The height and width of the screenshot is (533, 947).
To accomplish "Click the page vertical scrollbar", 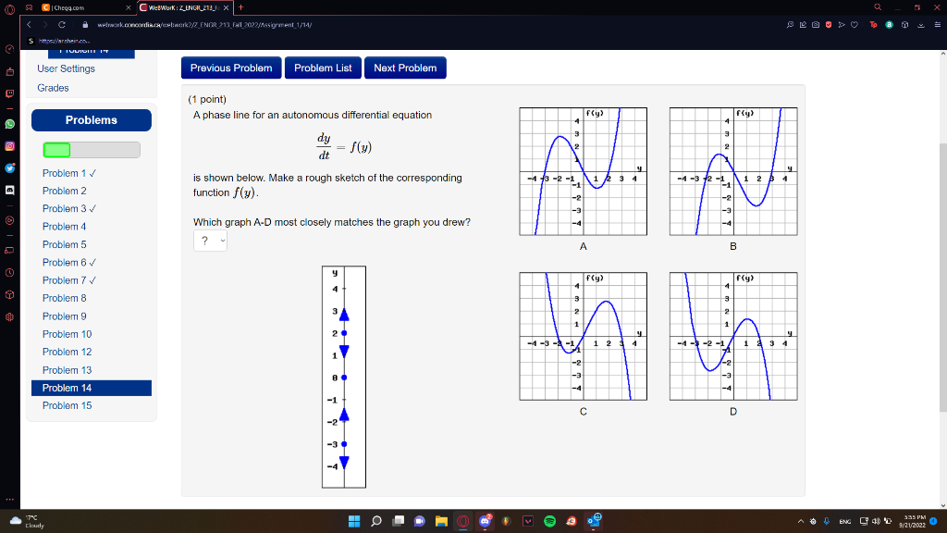I will 942,278.
